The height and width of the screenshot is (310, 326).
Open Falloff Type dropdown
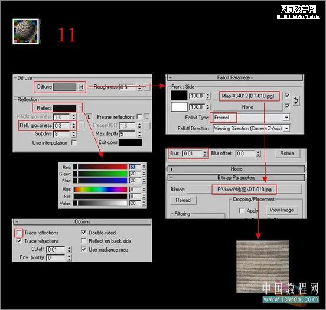tap(286, 118)
